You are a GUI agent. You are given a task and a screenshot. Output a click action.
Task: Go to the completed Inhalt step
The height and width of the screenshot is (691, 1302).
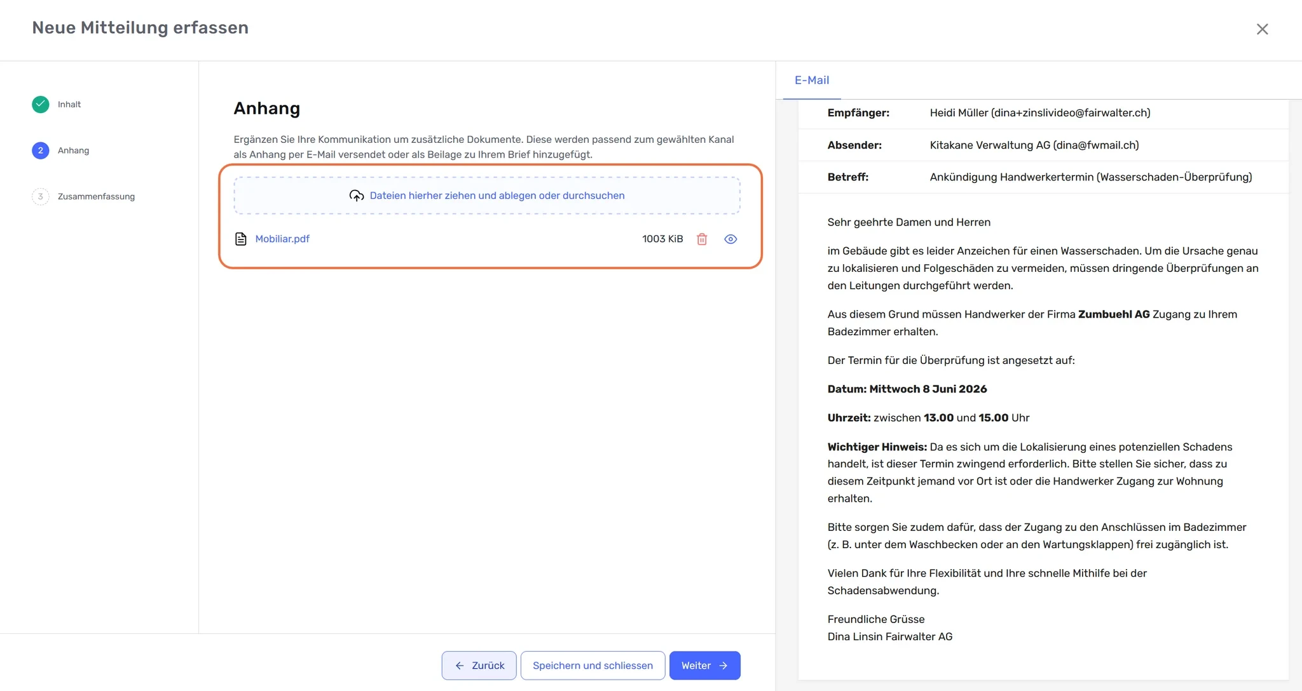click(x=41, y=104)
